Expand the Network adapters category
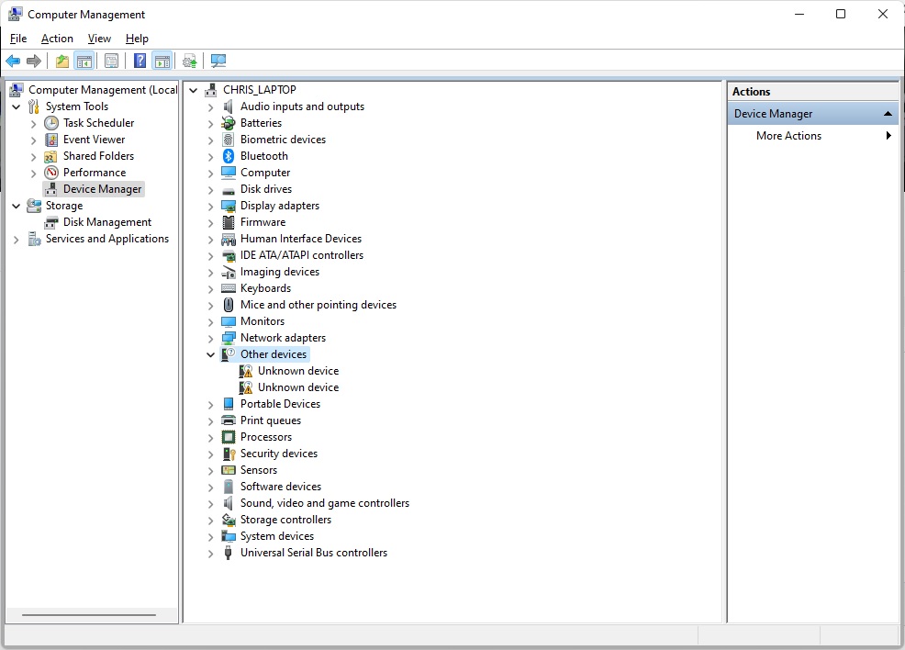 point(210,337)
